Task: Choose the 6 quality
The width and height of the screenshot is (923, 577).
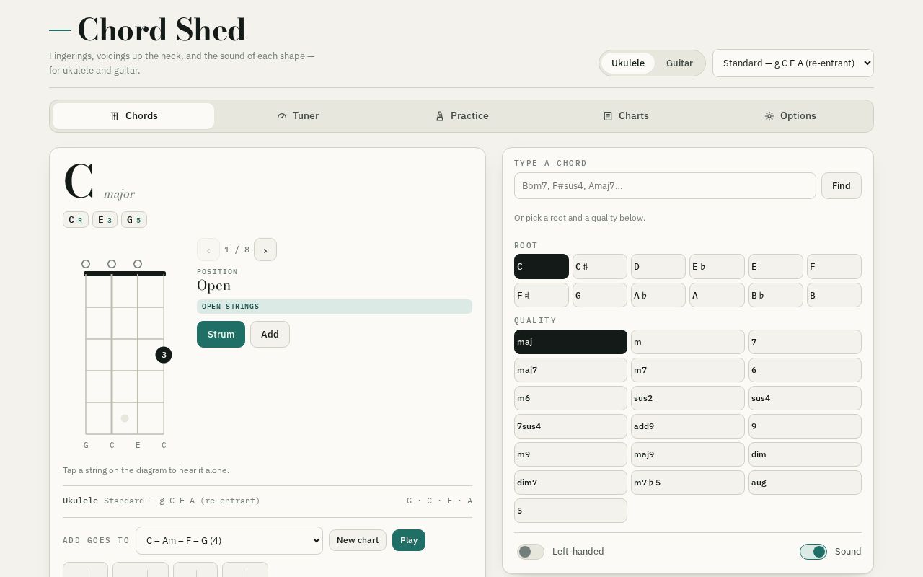Action: [805, 370]
